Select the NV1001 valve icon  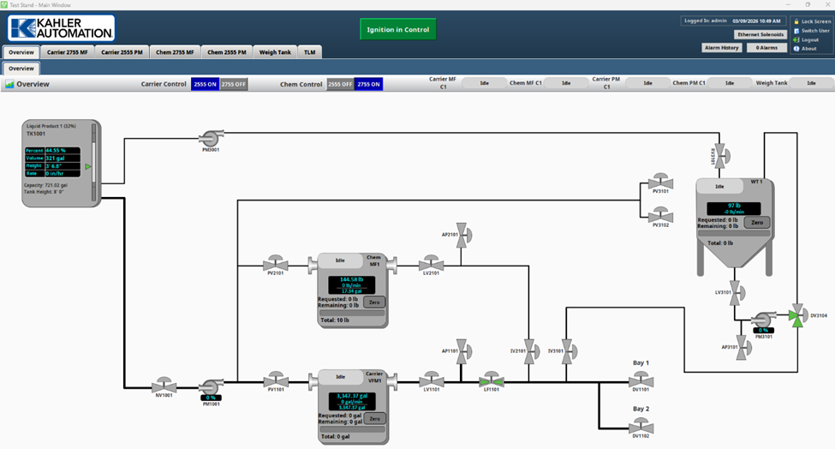click(164, 385)
